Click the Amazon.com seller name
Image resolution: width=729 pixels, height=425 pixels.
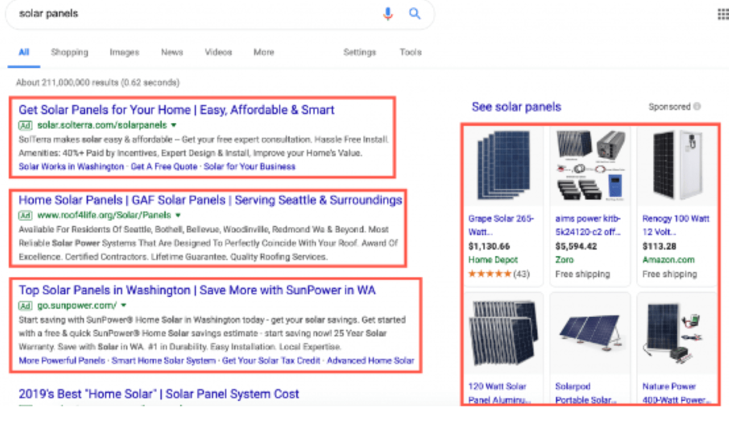669,260
